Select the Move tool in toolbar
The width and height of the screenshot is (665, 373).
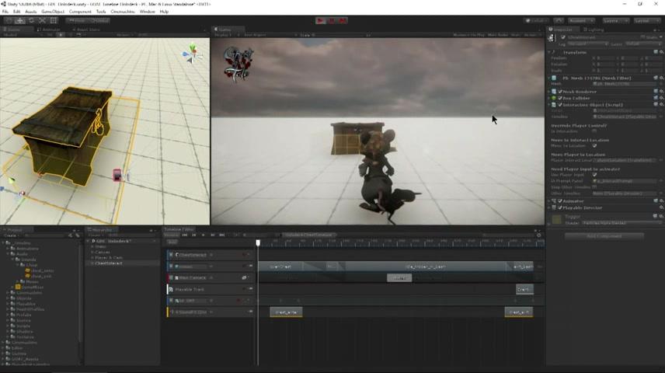[20, 20]
